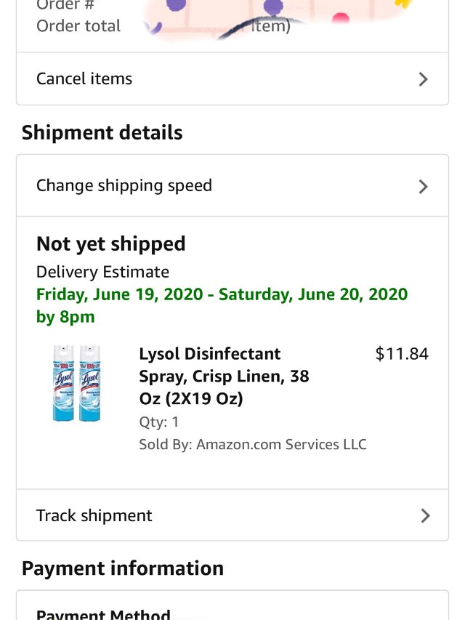Tap the Order total label
465x620 pixels.
coord(78,26)
